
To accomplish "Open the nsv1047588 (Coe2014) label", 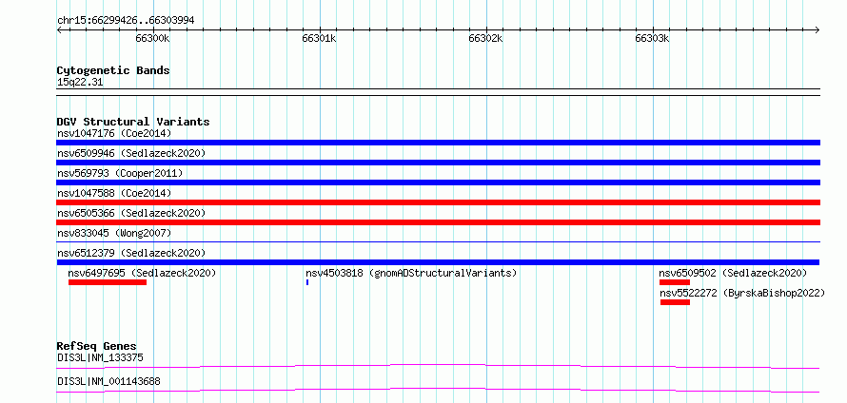I will pyautogui.click(x=114, y=193).
